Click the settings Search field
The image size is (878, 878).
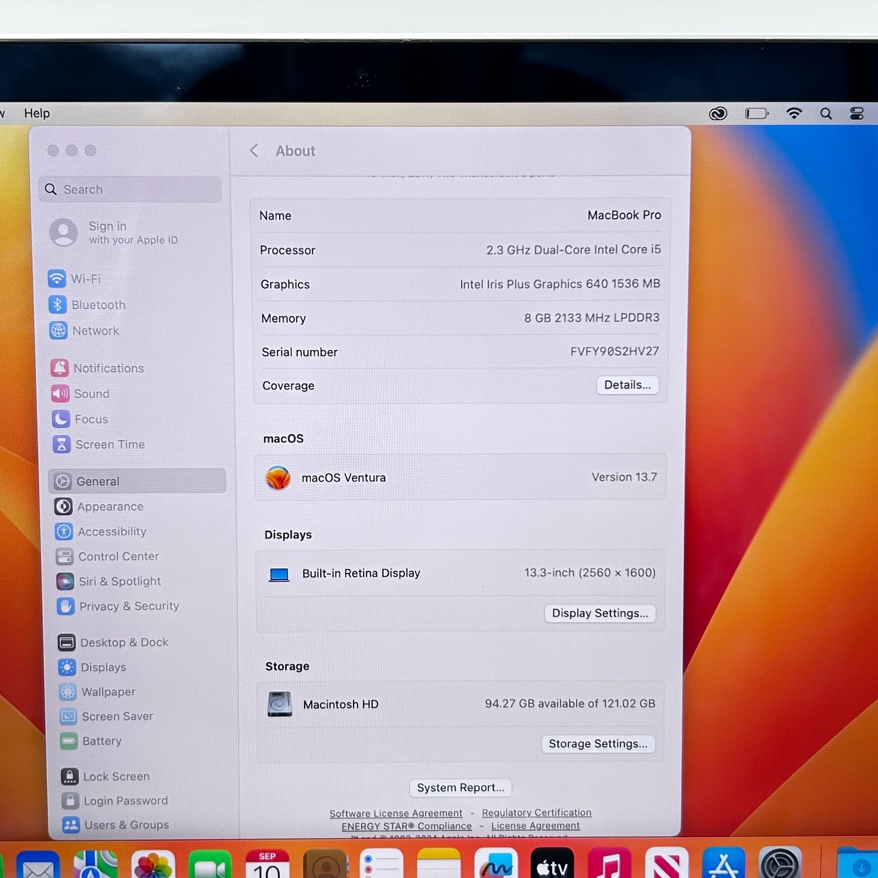(x=130, y=189)
